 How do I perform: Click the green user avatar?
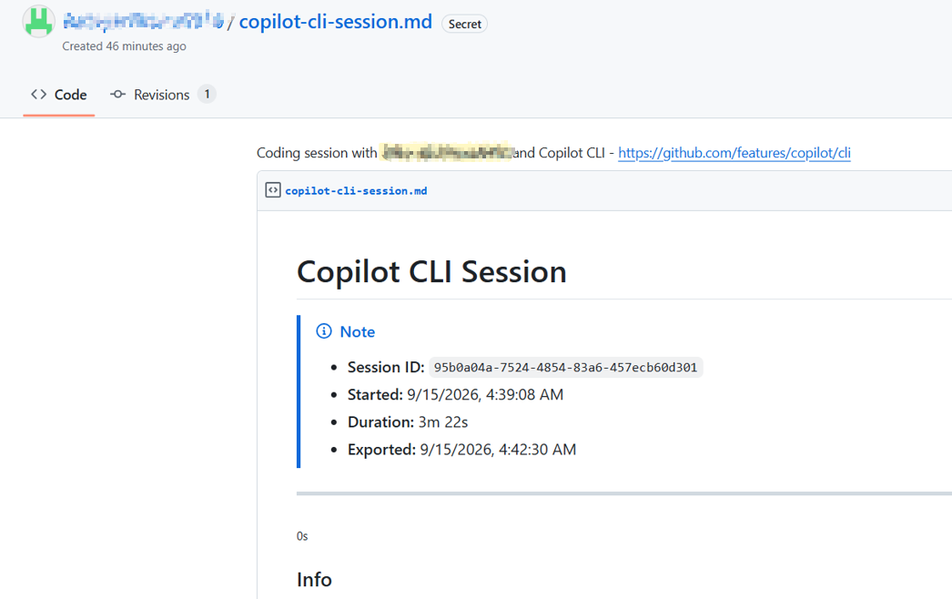coord(39,21)
